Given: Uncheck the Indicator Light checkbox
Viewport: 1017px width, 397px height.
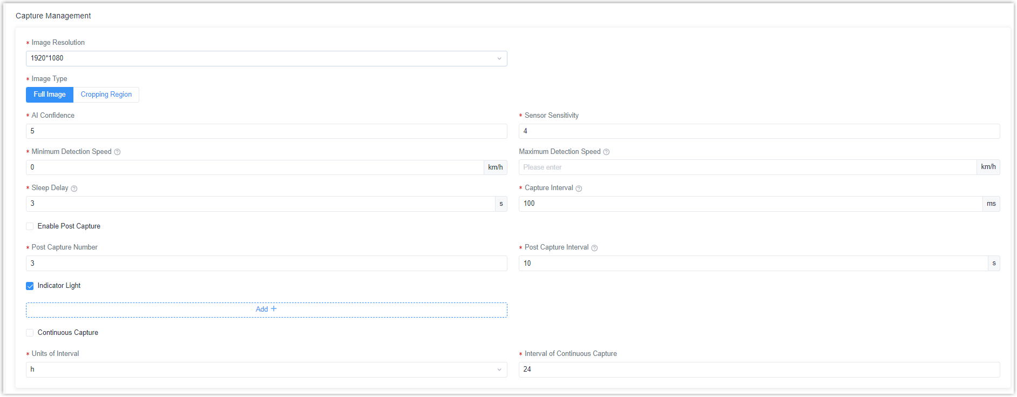Looking at the screenshot, I should tap(30, 286).
